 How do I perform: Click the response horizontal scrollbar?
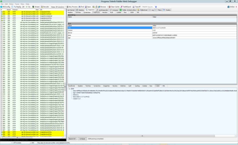pyautogui.click(x=152, y=136)
